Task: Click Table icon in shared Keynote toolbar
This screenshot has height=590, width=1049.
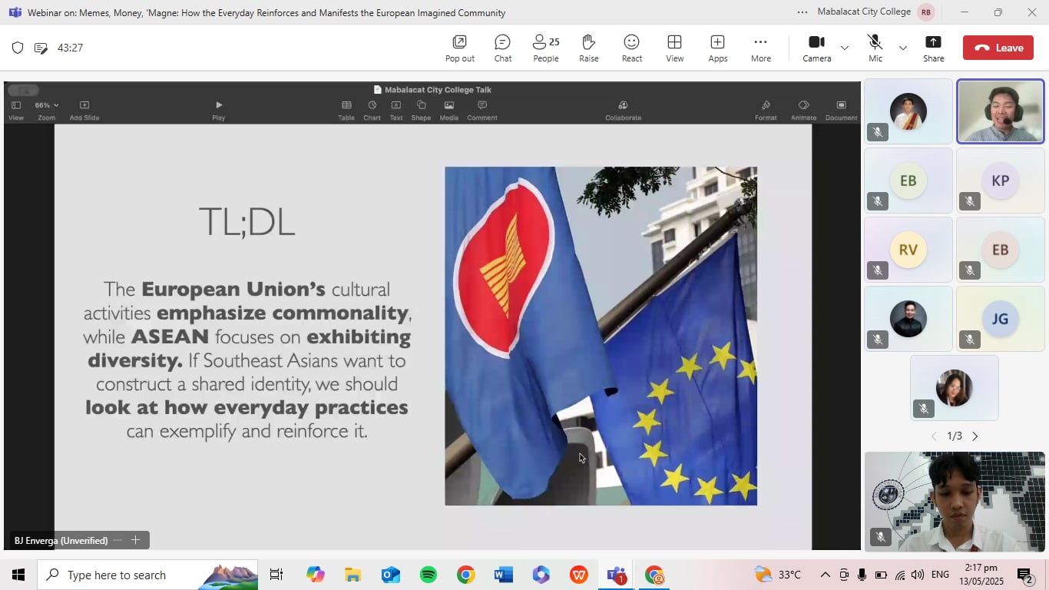Action: (x=346, y=110)
